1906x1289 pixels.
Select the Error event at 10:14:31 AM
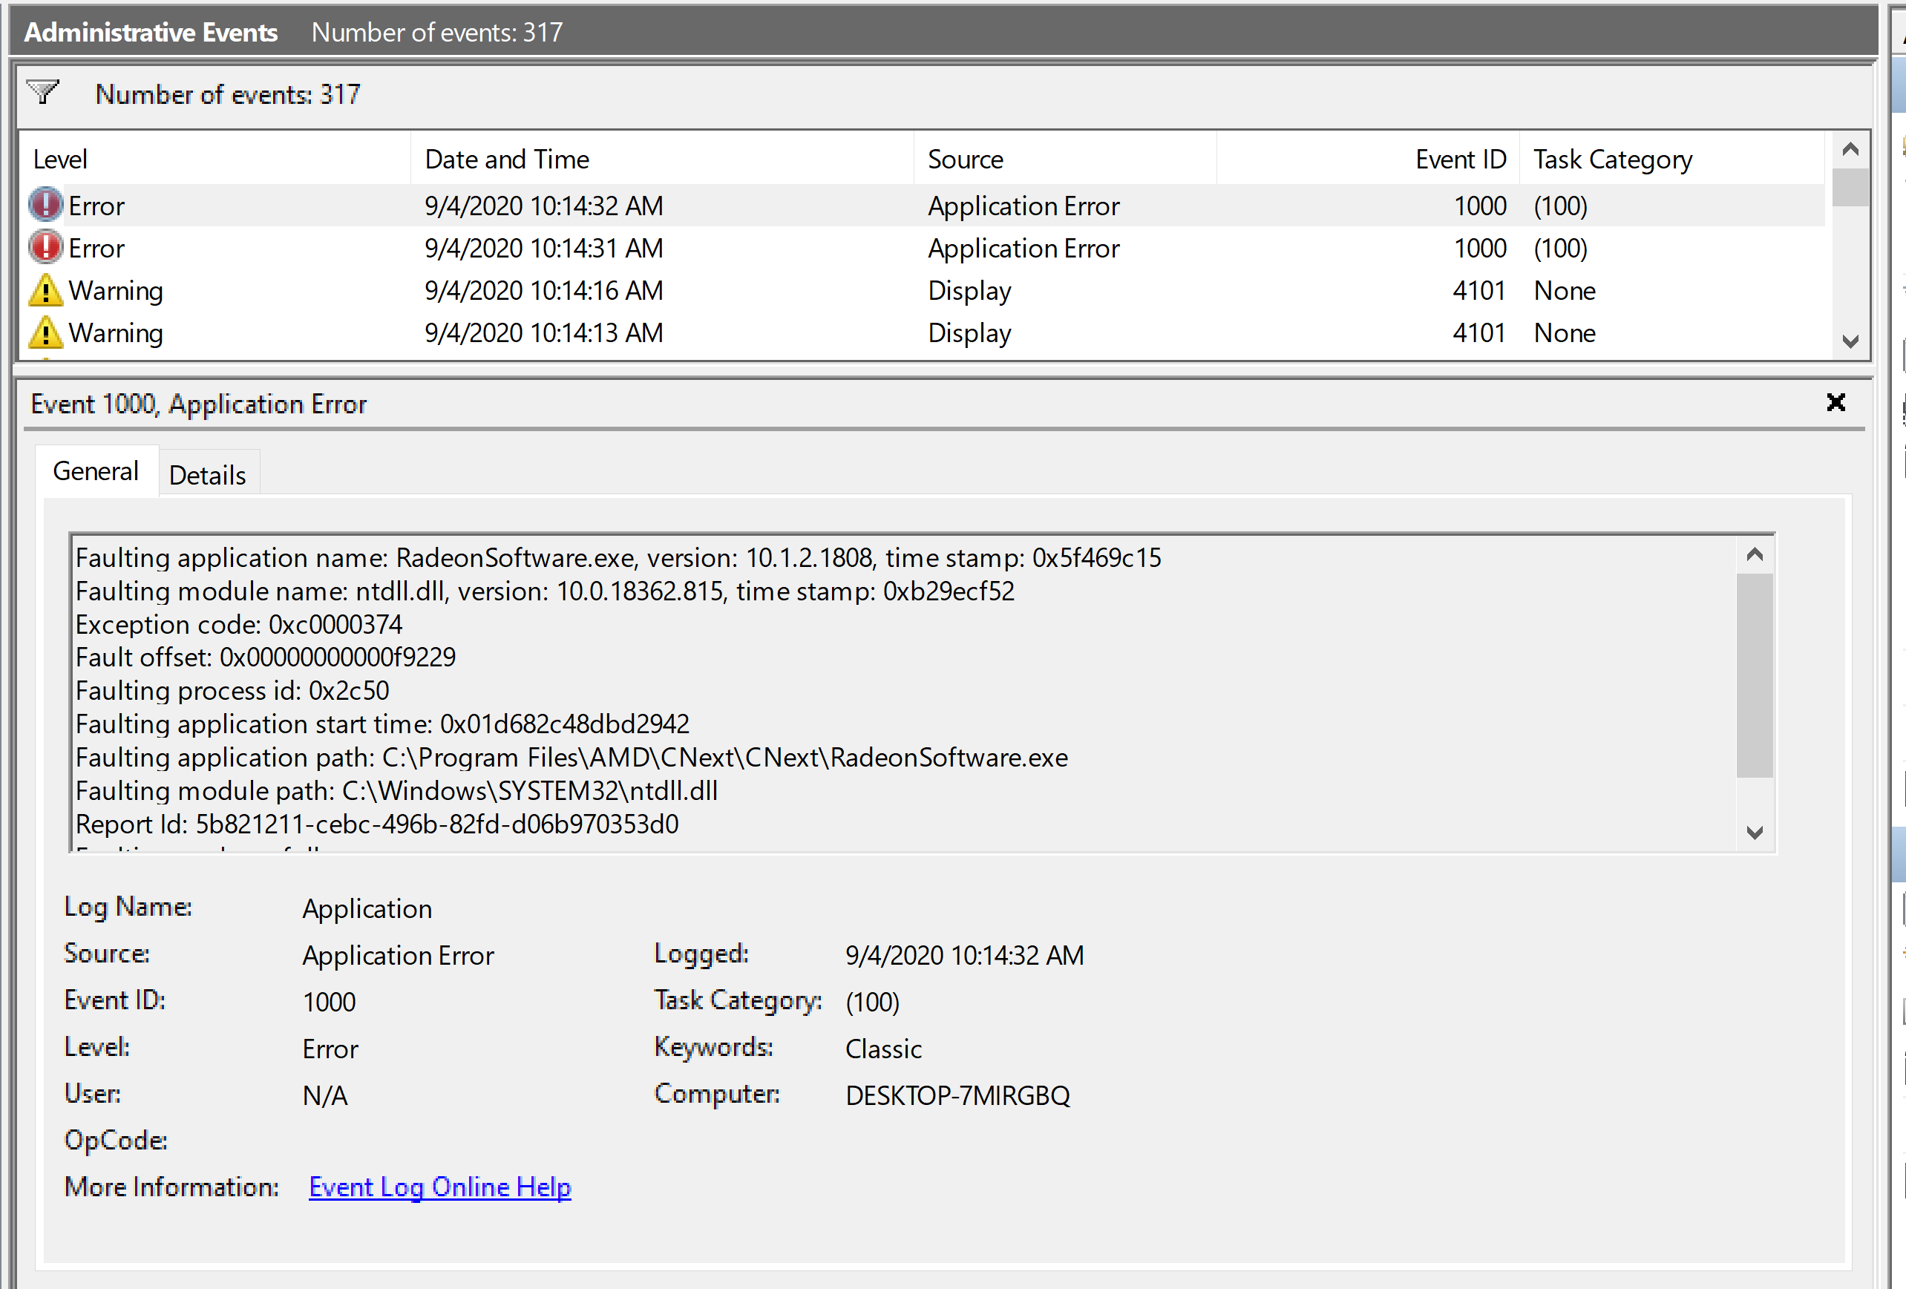923,248
